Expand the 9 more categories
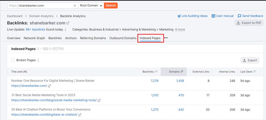This screenshot has height=120, width=266. click(180, 30)
